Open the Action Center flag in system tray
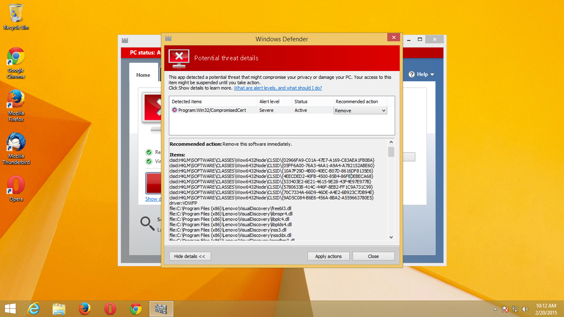Screen dimensions: 564x317 point(505,309)
